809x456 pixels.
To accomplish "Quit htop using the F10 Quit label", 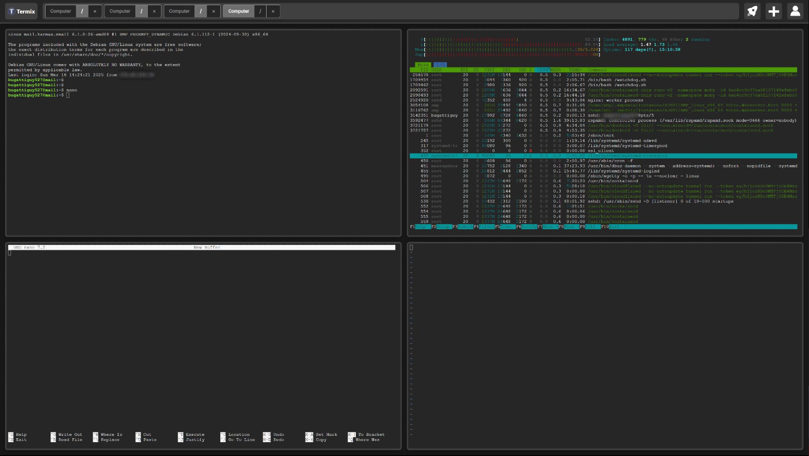I will click(611, 226).
